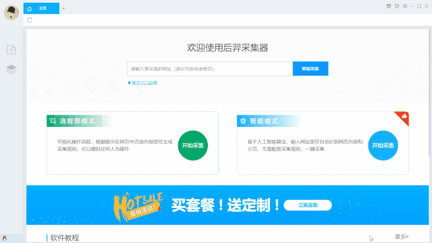The width and height of the screenshot is (432, 243).
Task: Start collecting with the green 开始采集 button
Action: (193, 146)
